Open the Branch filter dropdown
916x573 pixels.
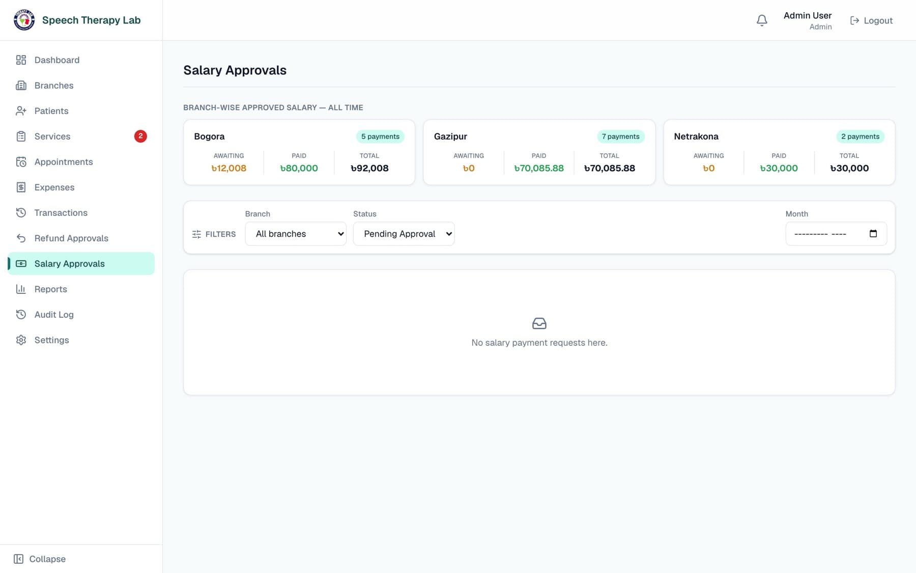pos(296,234)
